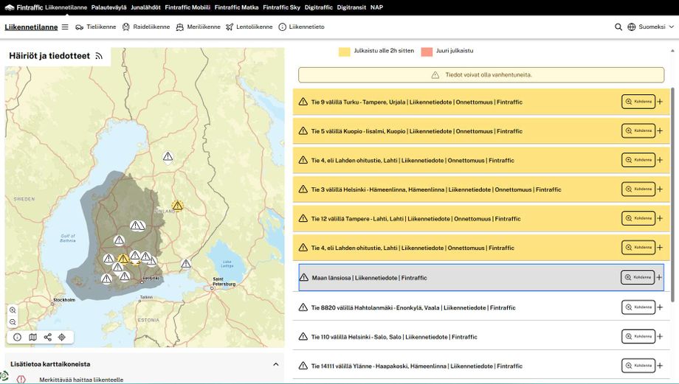Viewport: 679px width, 384px height.
Task: Click the share map icon
Action: coord(47,337)
